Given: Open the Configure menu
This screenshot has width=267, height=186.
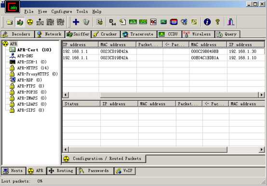Looking at the screenshot, I should point(62,12).
